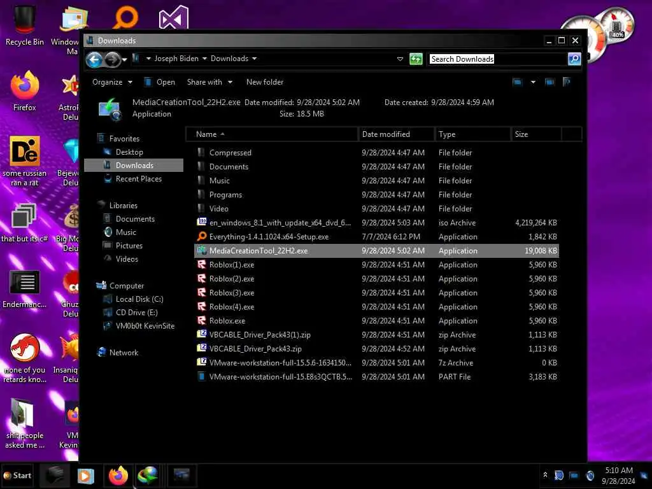Open CD Drive (E:)
Viewport: 652px width, 489px height.
(x=136, y=312)
